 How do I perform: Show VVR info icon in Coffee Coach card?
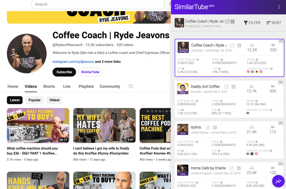click(x=220, y=69)
